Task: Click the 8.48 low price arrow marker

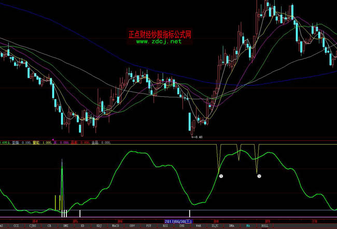Action: (196, 138)
